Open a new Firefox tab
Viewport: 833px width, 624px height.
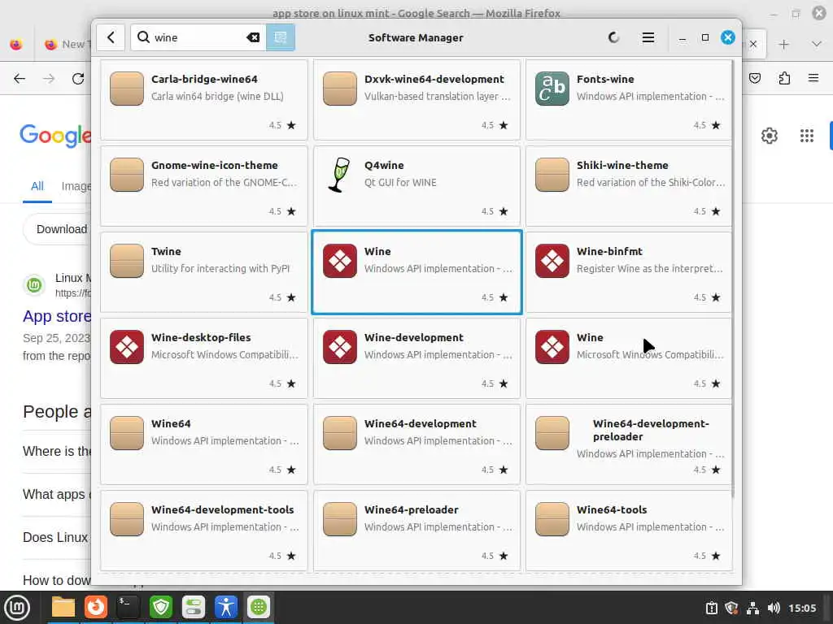783,45
